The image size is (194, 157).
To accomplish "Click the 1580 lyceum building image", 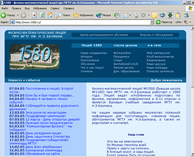I will [35, 57].
